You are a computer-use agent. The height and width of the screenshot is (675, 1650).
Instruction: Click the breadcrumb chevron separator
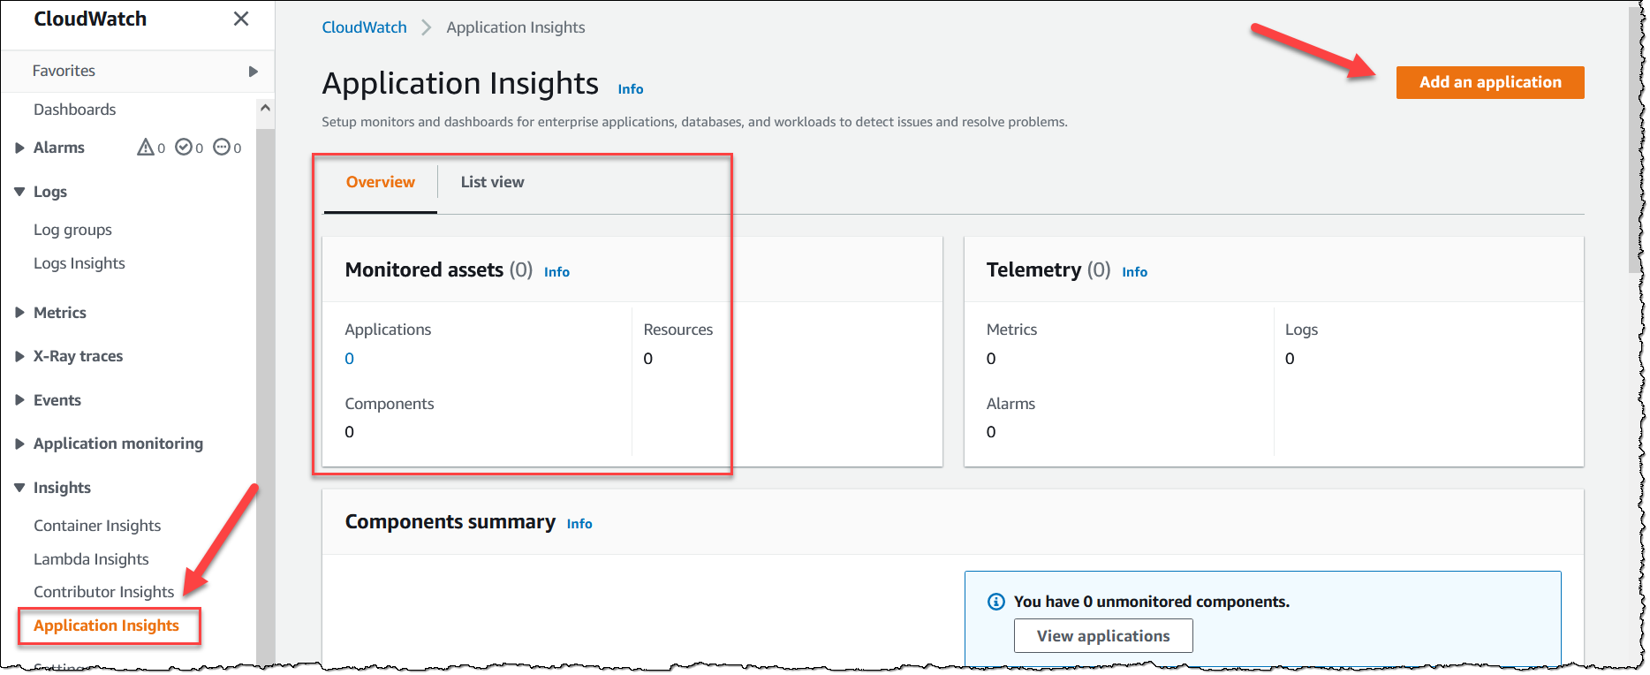(427, 27)
